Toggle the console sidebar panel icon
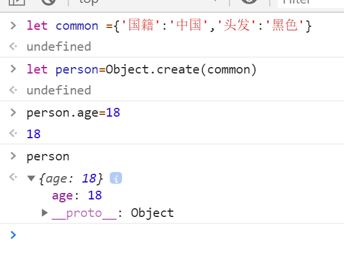344x256 pixels. (x=17, y=2)
